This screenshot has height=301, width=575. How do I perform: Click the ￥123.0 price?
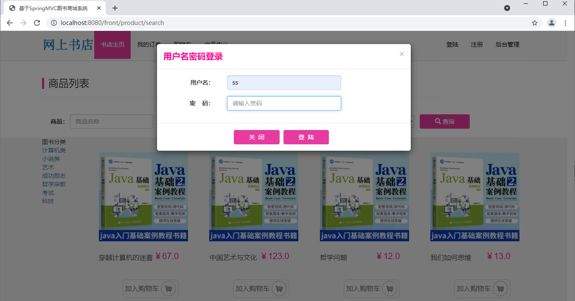pyautogui.click(x=275, y=256)
